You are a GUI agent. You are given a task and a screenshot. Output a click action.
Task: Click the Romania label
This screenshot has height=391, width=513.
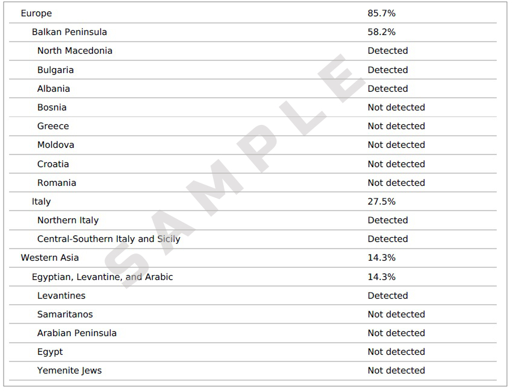57,183
